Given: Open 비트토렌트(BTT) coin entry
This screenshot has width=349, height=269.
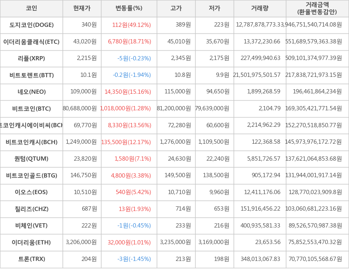Looking at the screenshot, I should pyautogui.click(x=32, y=75).
